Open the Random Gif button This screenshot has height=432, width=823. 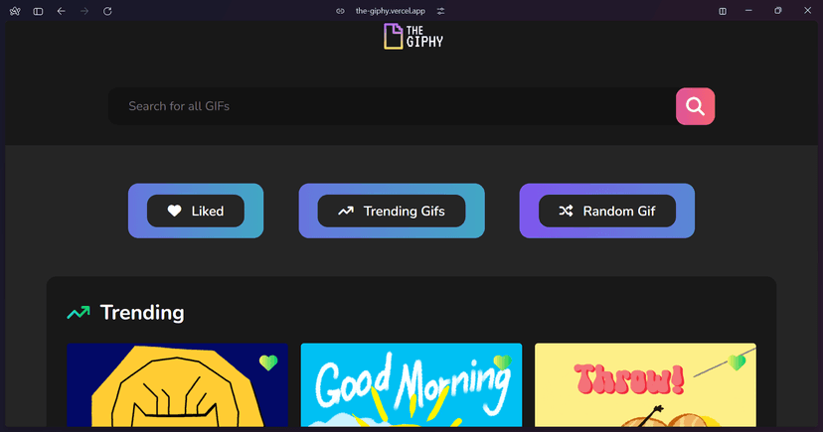pyautogui.click(x=607, y=211)
